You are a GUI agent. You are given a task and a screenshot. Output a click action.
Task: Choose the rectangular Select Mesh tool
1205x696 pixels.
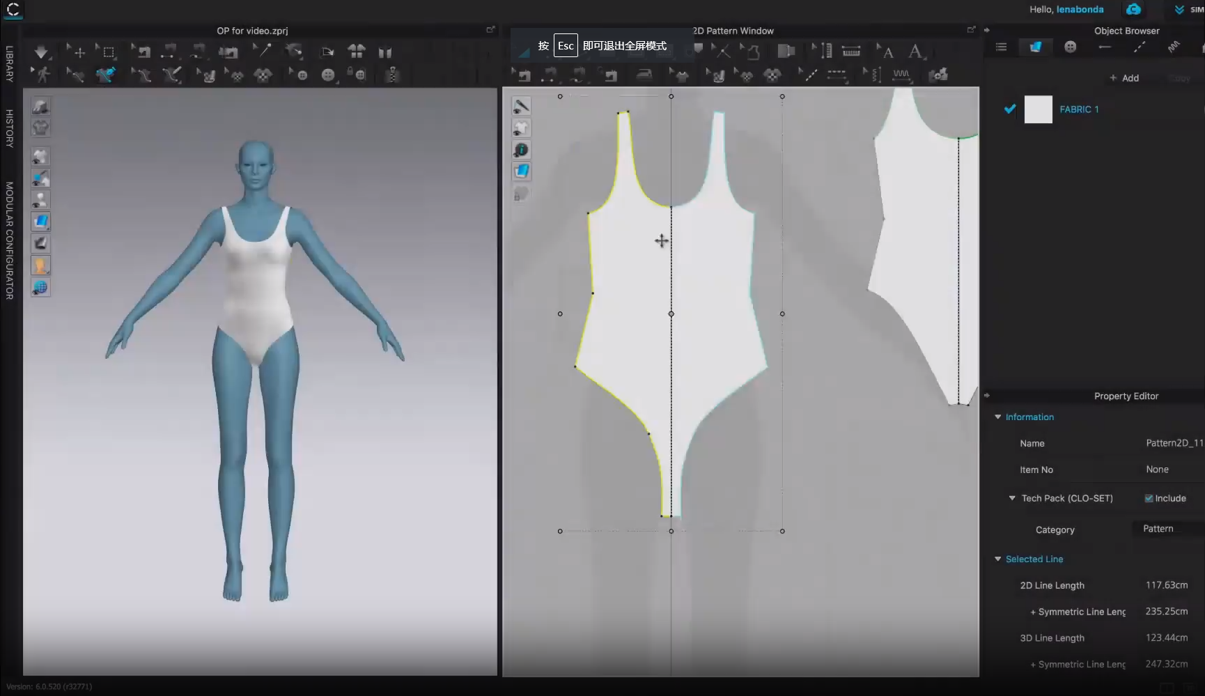[x=107, y=52]
